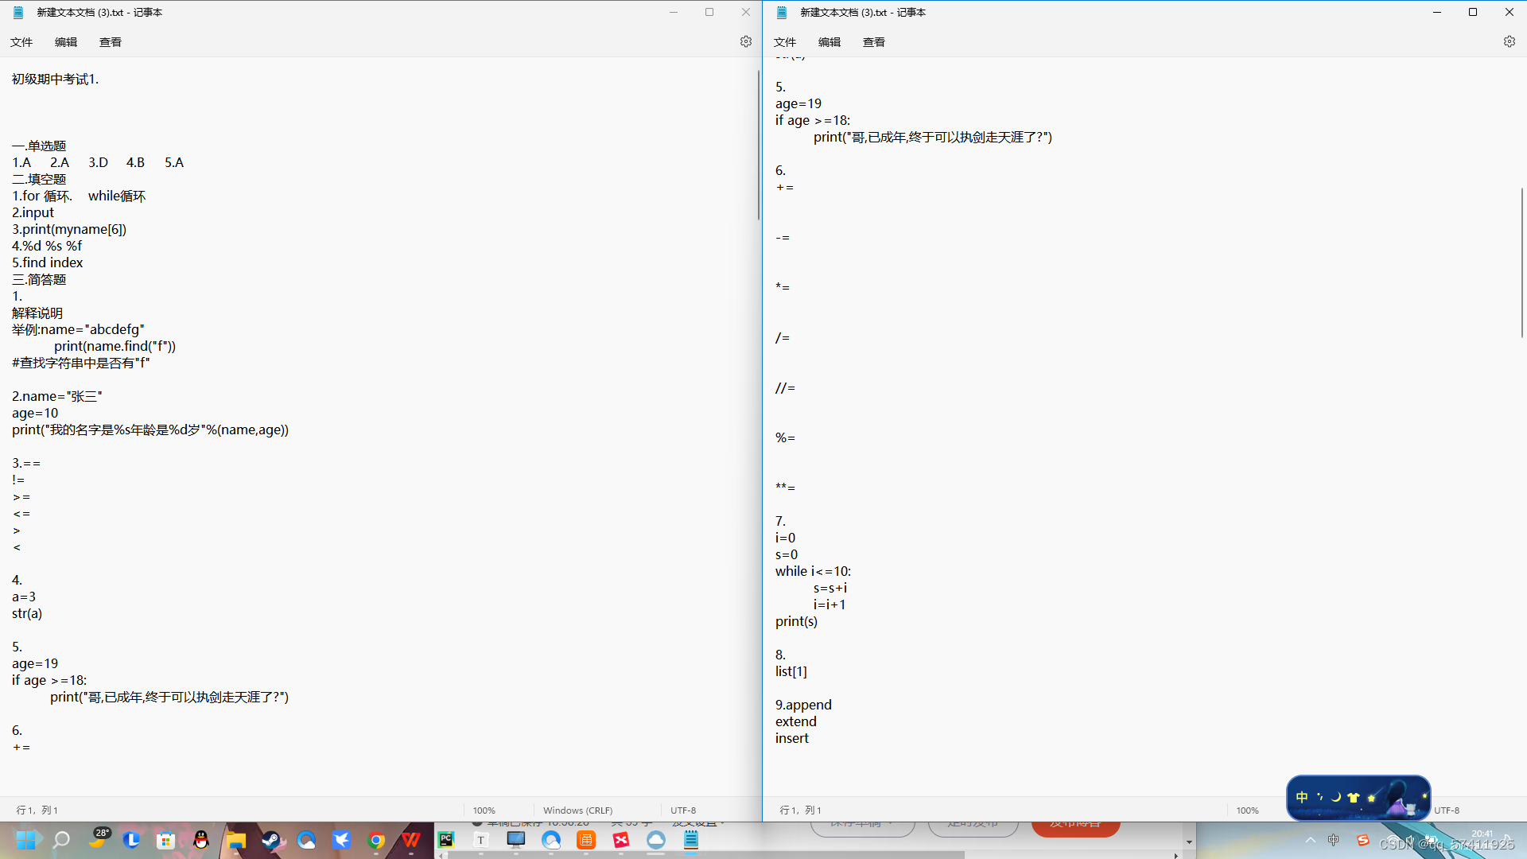Open Google Chrome from taskbar
This screenshot has height=859, width=1527.
(376, 840)
